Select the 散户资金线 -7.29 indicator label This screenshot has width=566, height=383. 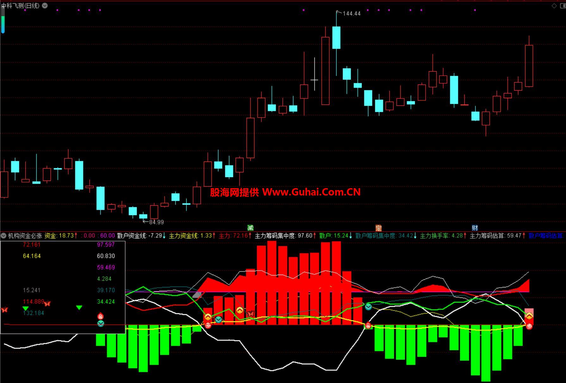[140, 236]
